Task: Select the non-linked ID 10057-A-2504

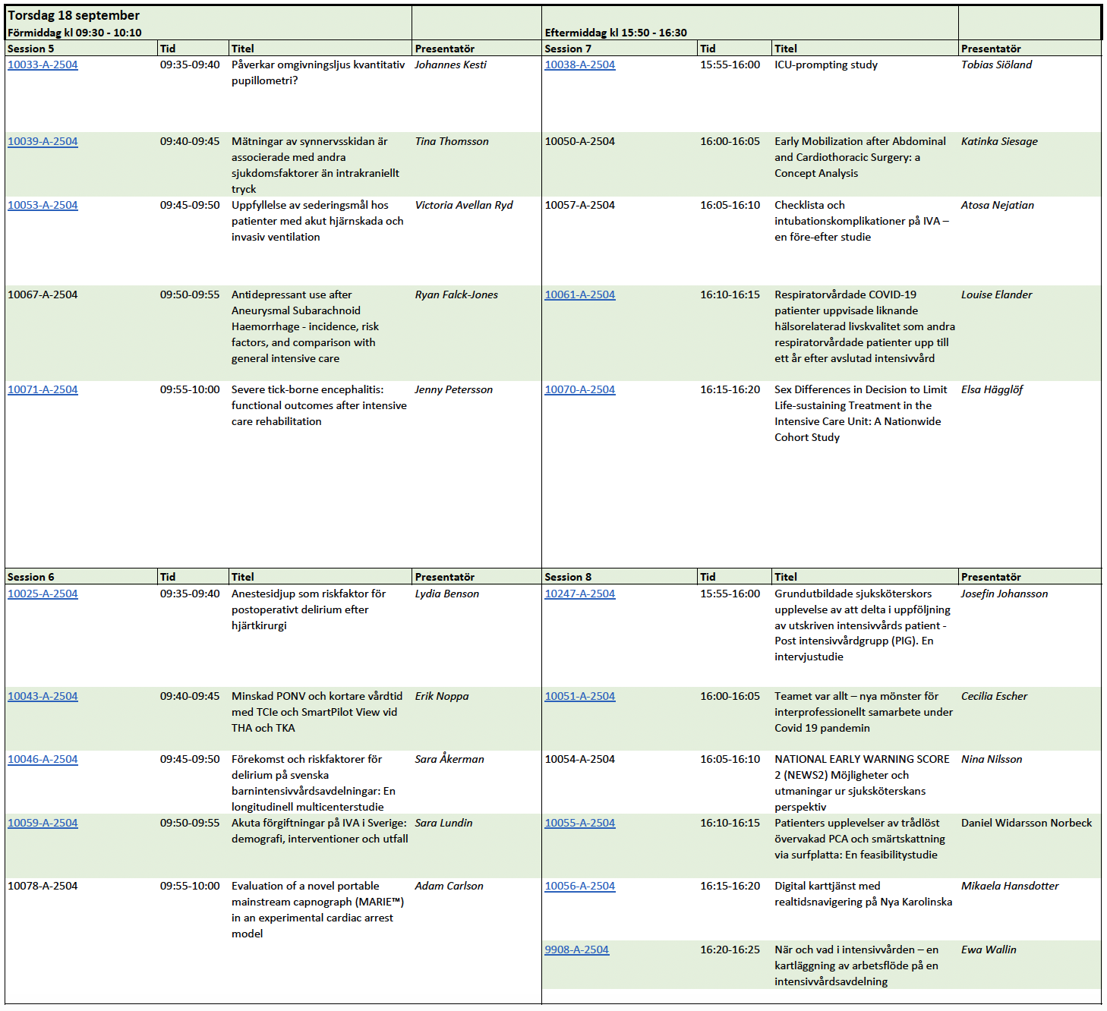Action: click(x=580, y=205)
